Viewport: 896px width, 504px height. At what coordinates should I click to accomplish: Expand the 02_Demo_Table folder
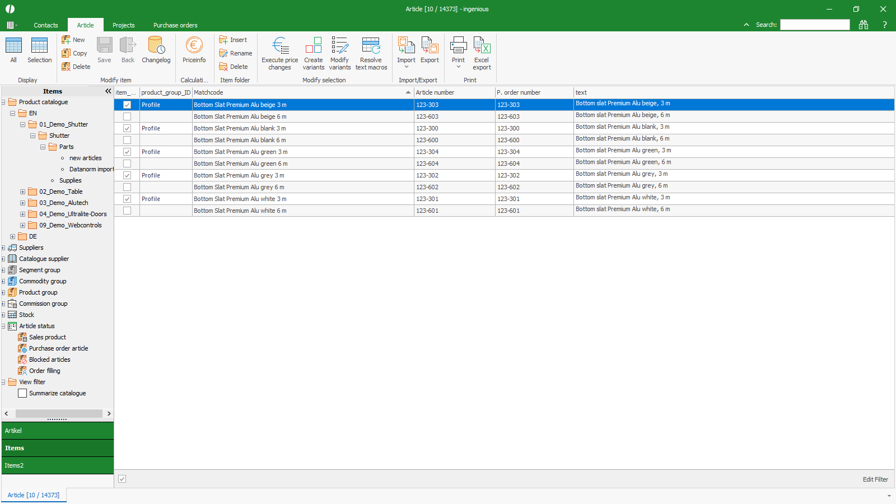tap(22, 192)
